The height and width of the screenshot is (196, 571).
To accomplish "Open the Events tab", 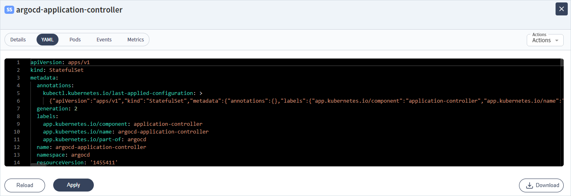I will pos(104,40).
